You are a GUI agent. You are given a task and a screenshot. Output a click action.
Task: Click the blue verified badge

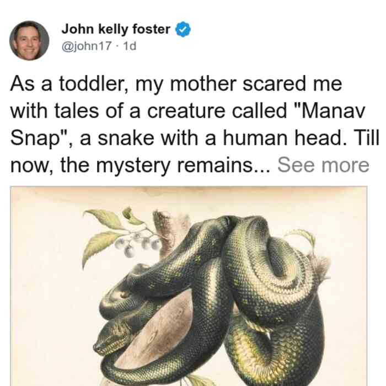click(x=183, y=29)
